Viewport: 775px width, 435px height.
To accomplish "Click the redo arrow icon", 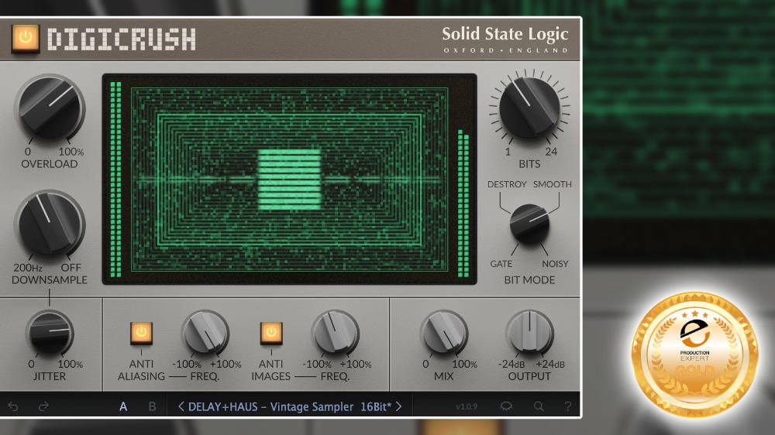I will pos(43,406).
